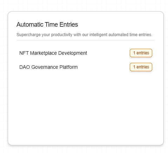Click the NFT Marketplace Development entries badge
This screenshot has width=168, height=153.
[141, 53]
